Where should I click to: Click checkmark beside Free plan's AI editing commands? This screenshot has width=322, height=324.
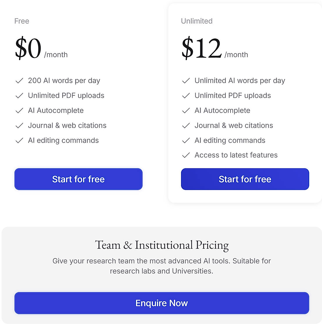click(x=19, y=141)
